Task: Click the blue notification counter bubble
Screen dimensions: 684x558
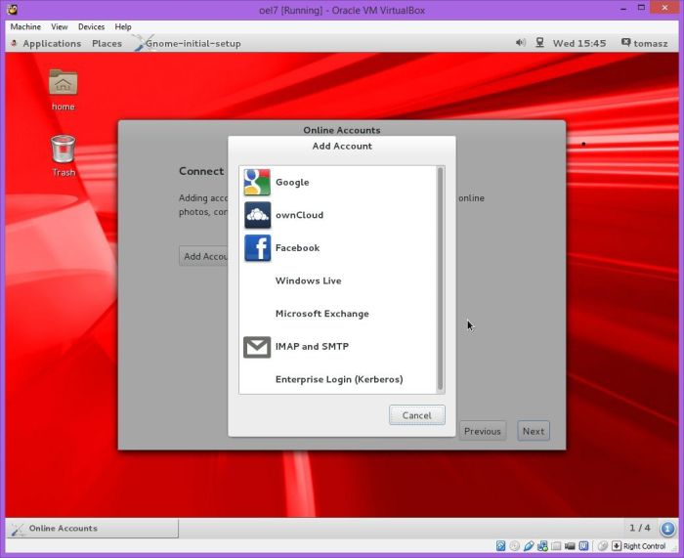Action: (x=668, y=528)
